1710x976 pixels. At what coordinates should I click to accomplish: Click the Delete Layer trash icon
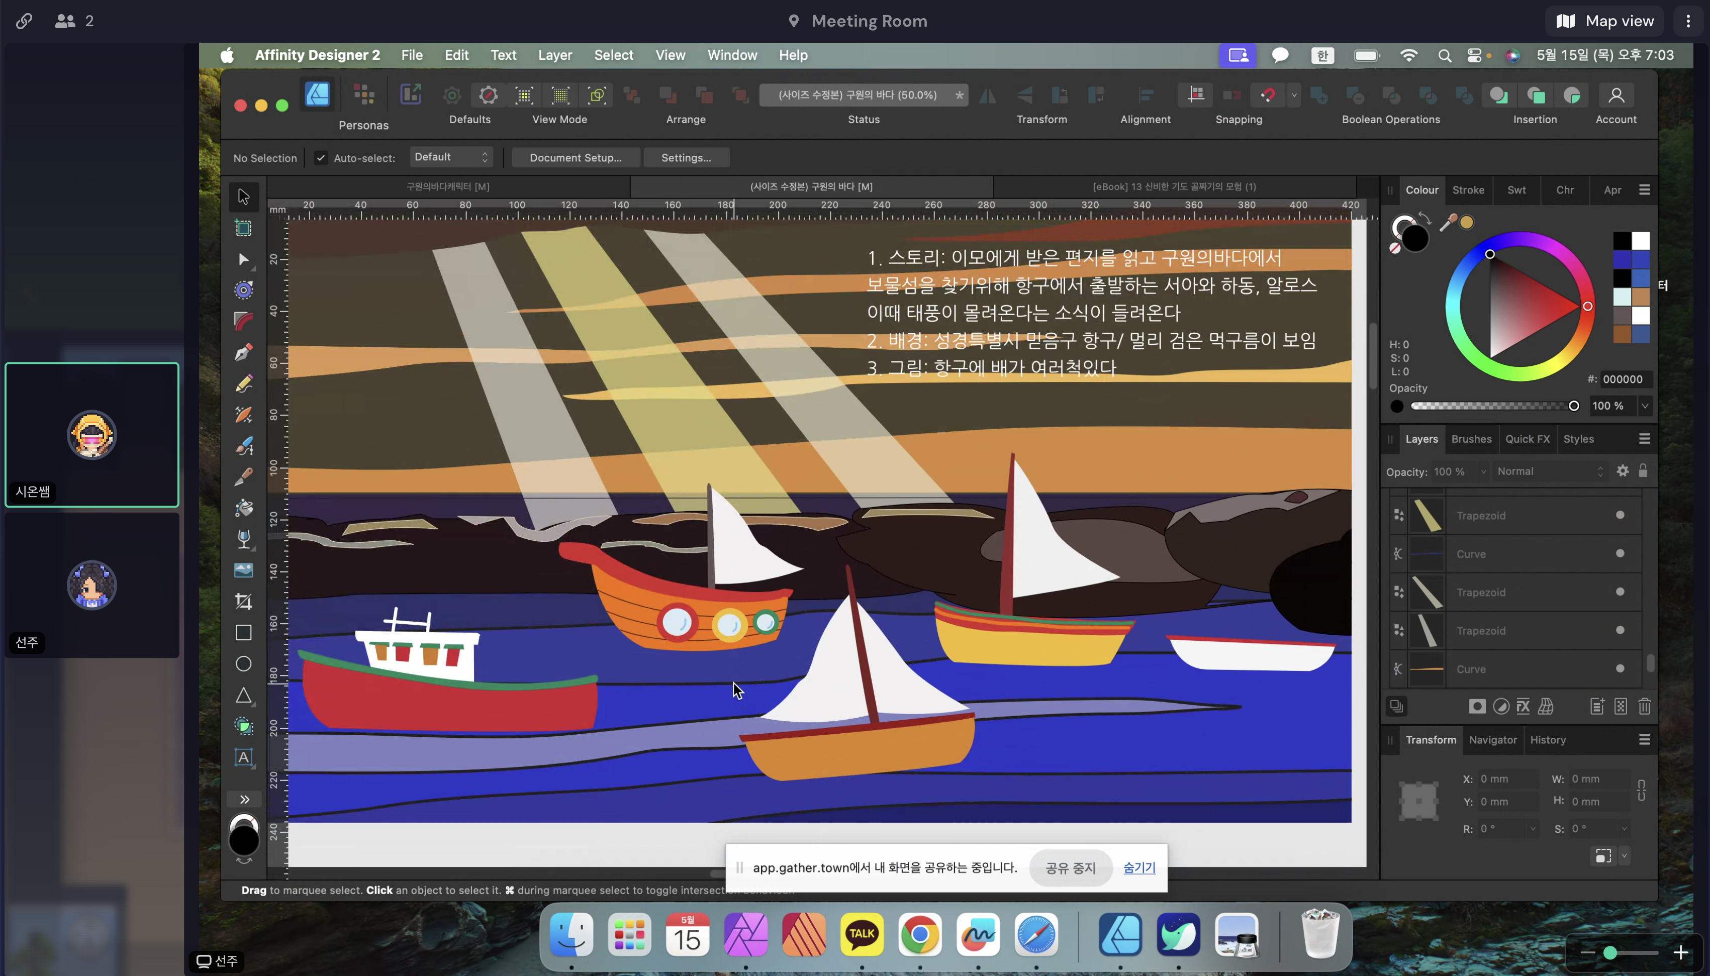(1644, 706)
